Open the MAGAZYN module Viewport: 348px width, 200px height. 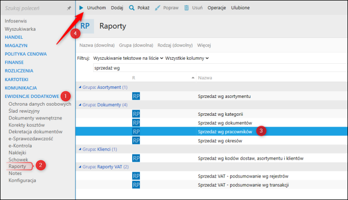coord(16,45)
